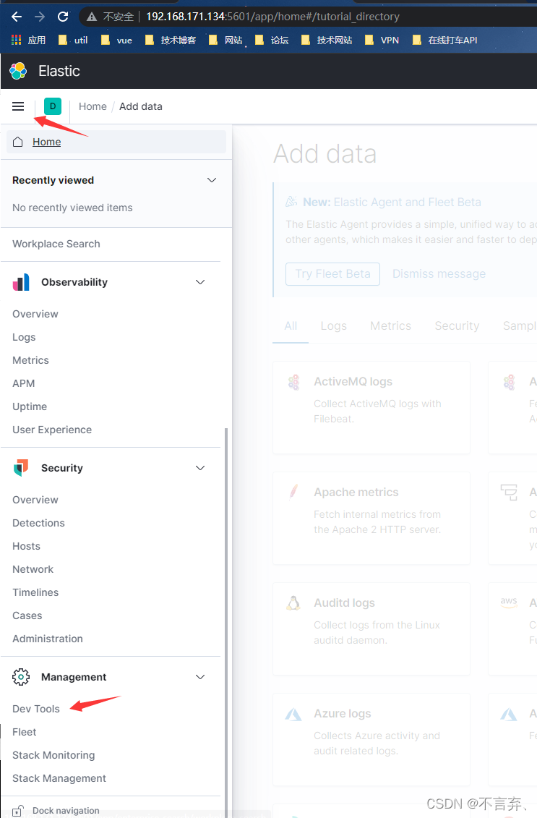Open Home in the side navigation

pos(116,142)
